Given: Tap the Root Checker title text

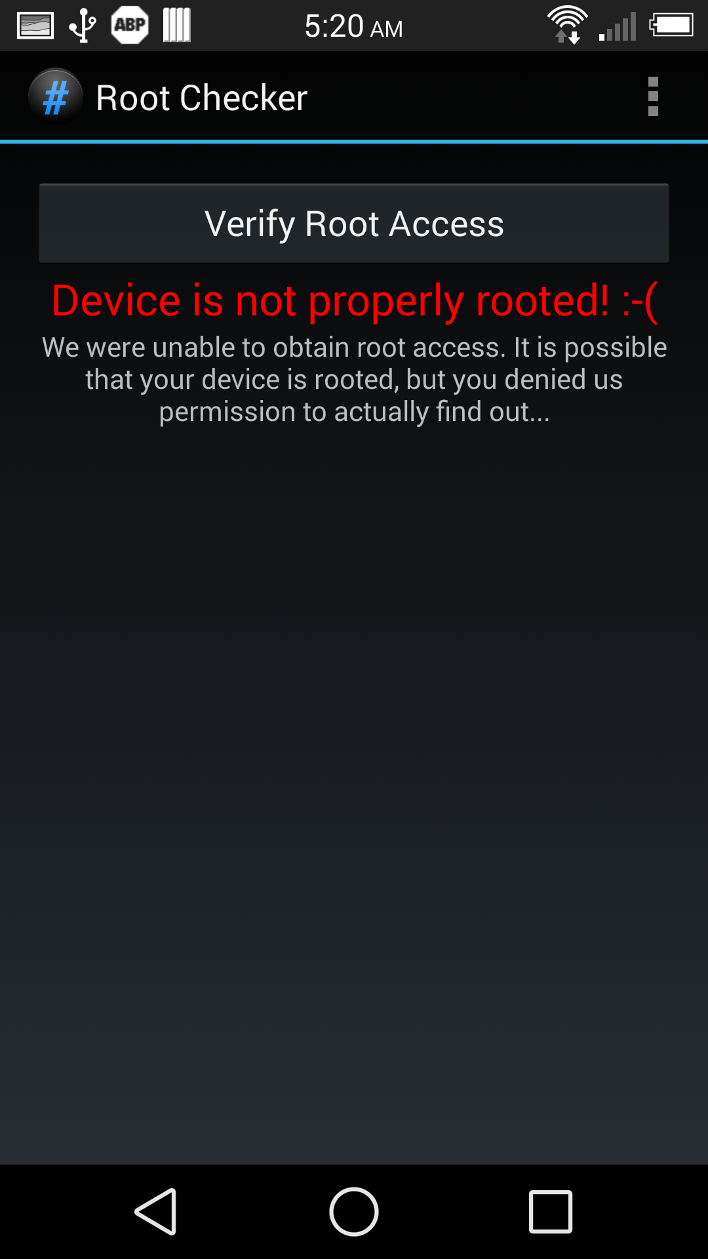Looking at the screenshot, I should [202, 98].
